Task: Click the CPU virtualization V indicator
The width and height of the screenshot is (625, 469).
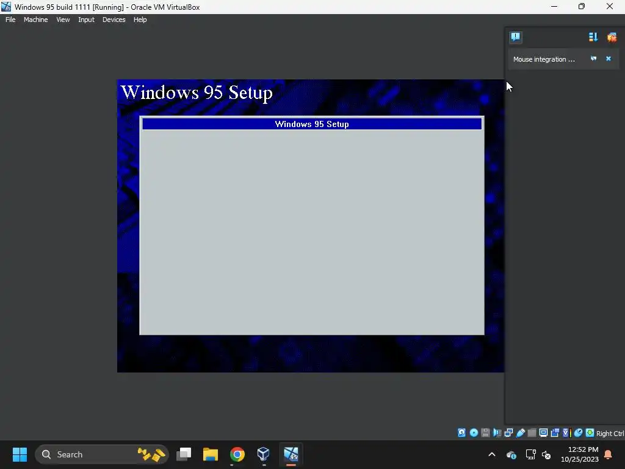Action: 566,433
